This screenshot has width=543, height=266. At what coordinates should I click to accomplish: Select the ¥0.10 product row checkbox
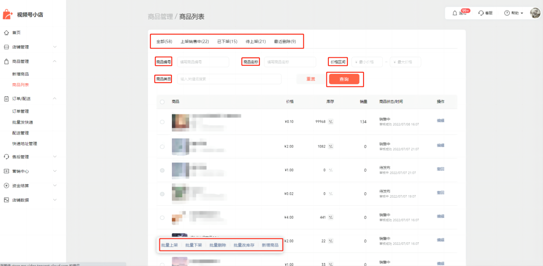162,122
